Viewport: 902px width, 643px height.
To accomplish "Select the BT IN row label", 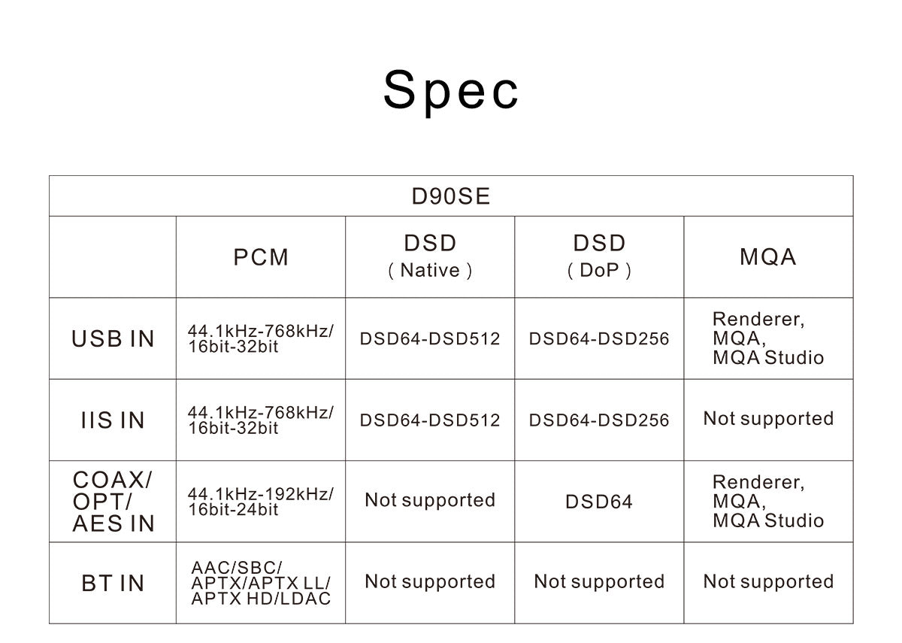I will (113, 583).
